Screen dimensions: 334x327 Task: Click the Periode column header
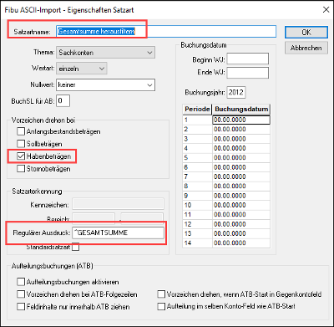tap(197, 110)
